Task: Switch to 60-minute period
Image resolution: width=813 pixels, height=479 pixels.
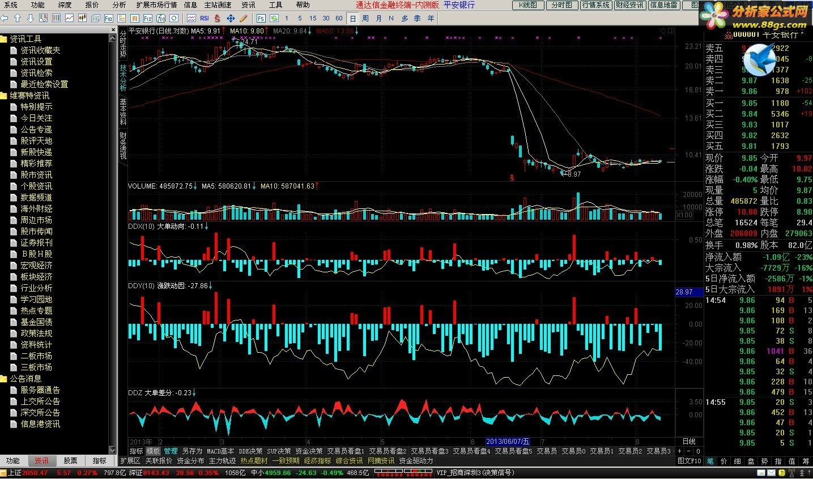Action: pos(339,18)
